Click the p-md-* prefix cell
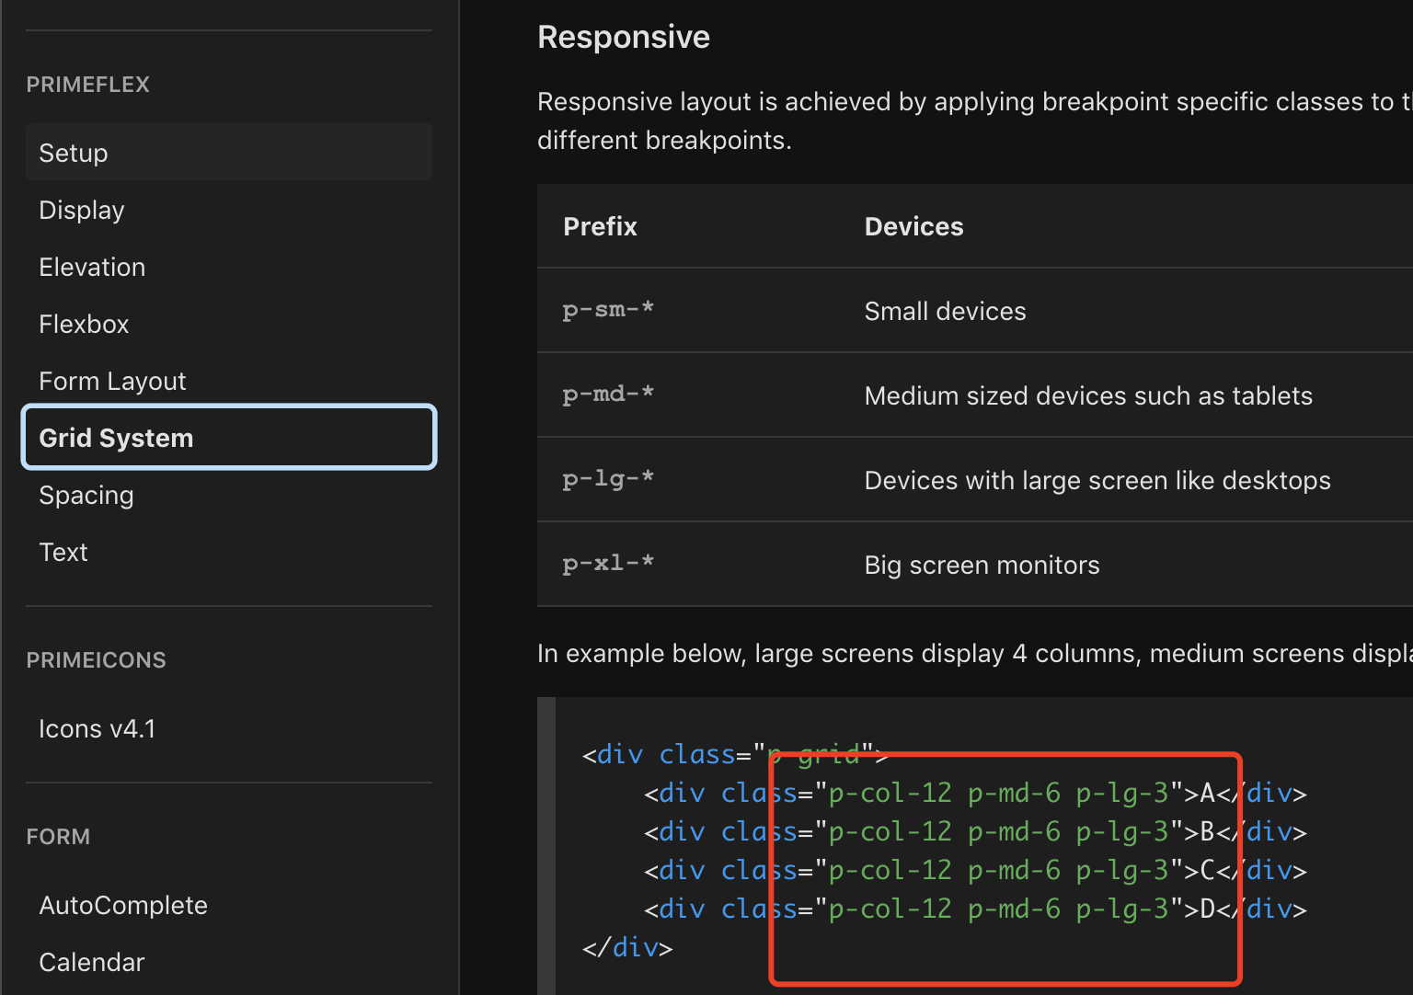The width and height of the screenshot is (1413, 995). coord(608,395)
